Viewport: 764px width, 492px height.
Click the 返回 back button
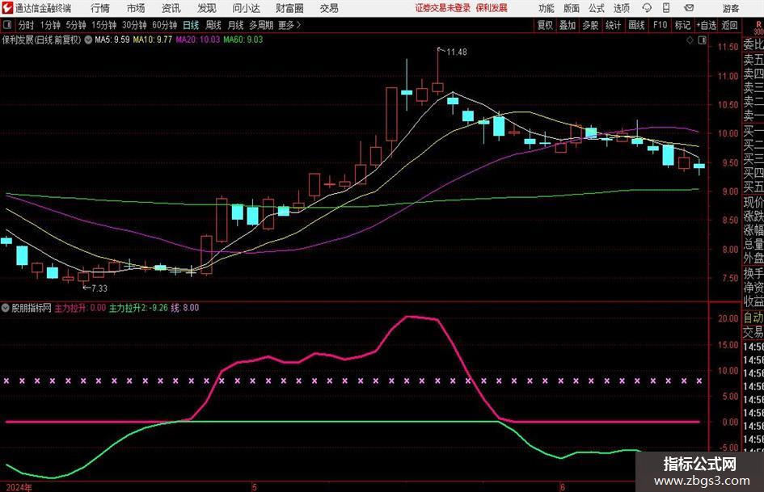point(729,25)
